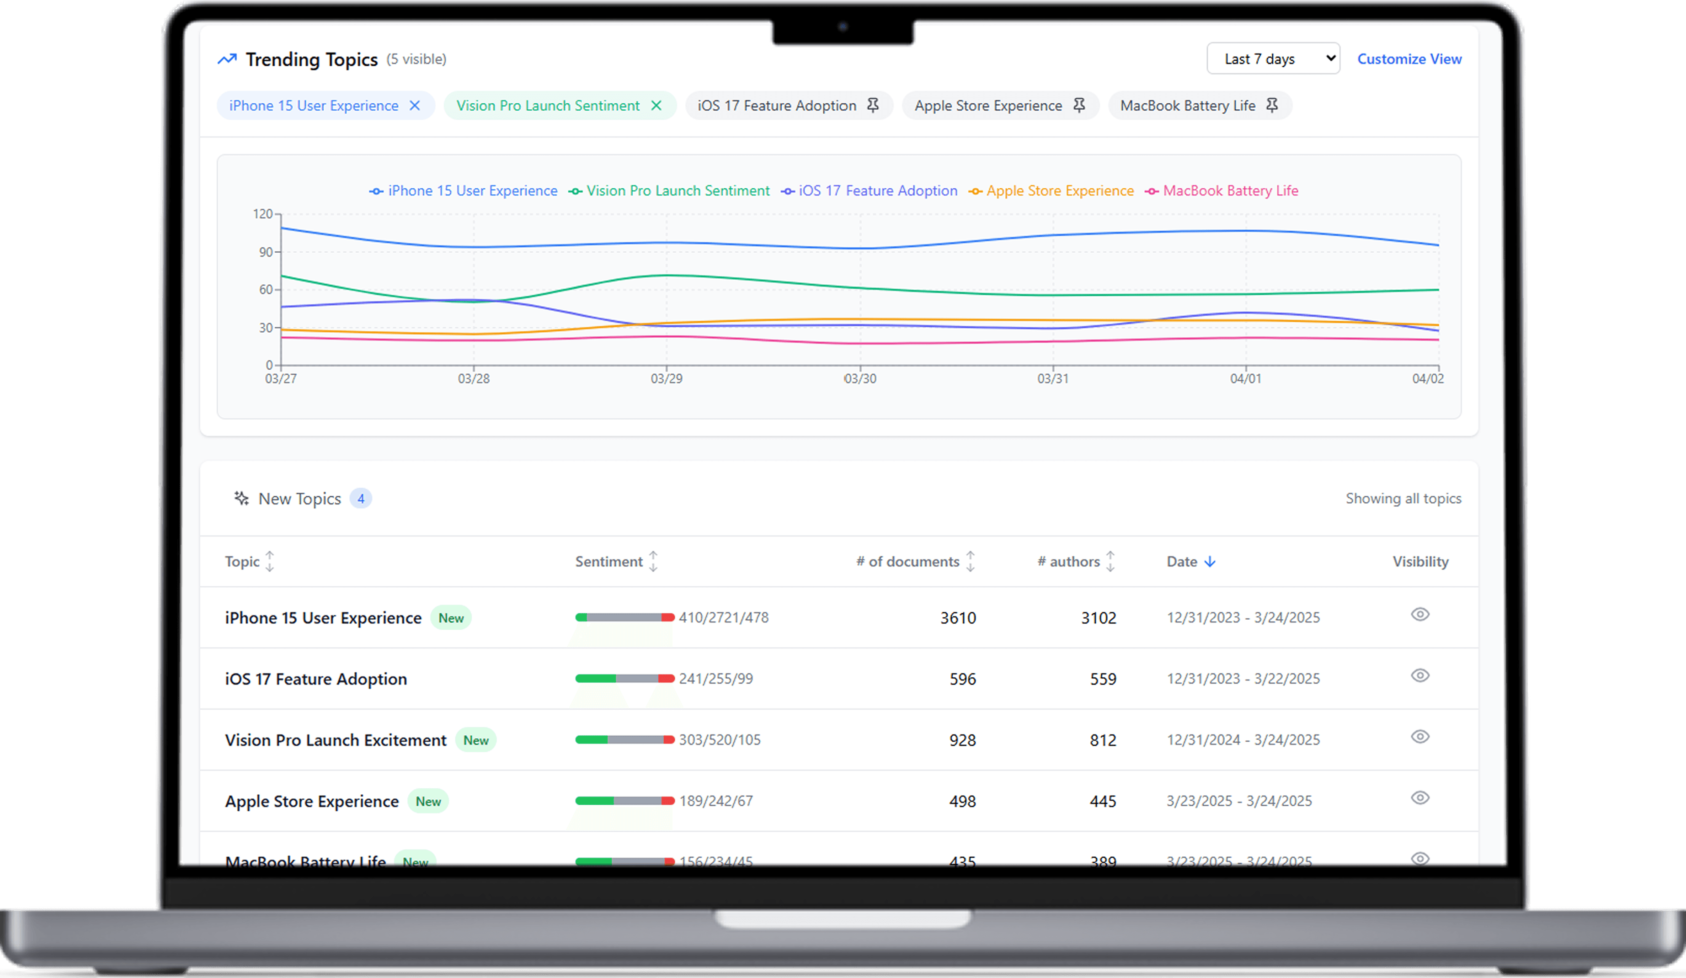Pin the Apple Store Experience chip
1686x978 pixels.
coord(1079,105)
